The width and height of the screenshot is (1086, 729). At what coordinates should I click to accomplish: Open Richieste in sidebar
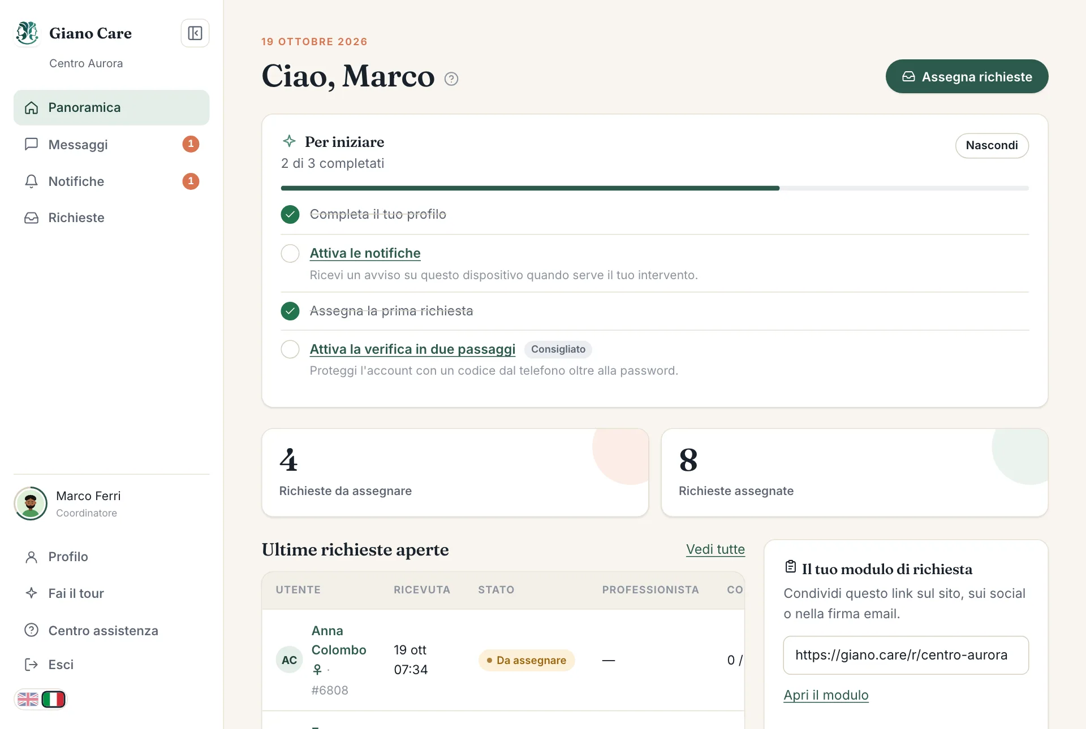click(x=111, y=218)
